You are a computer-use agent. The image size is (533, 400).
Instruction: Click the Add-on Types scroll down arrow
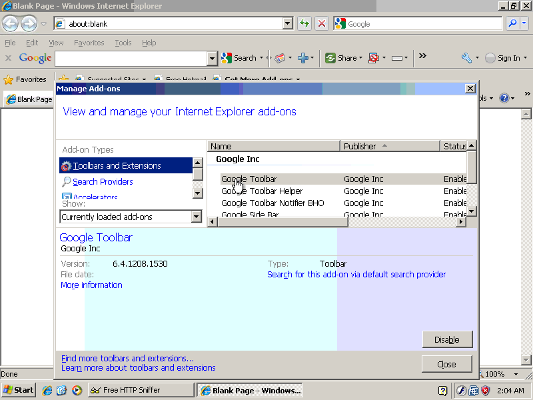pyautogui.click(x=197, y=193)
